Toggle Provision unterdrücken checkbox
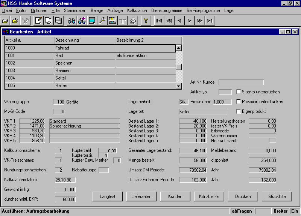 tap(239, 102)
